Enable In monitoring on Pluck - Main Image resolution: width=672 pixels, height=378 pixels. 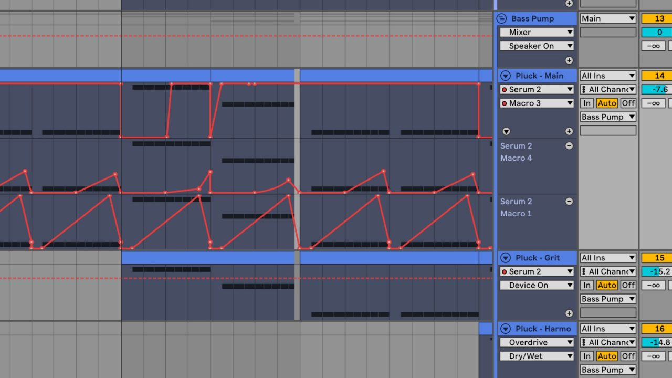[586, 103]
